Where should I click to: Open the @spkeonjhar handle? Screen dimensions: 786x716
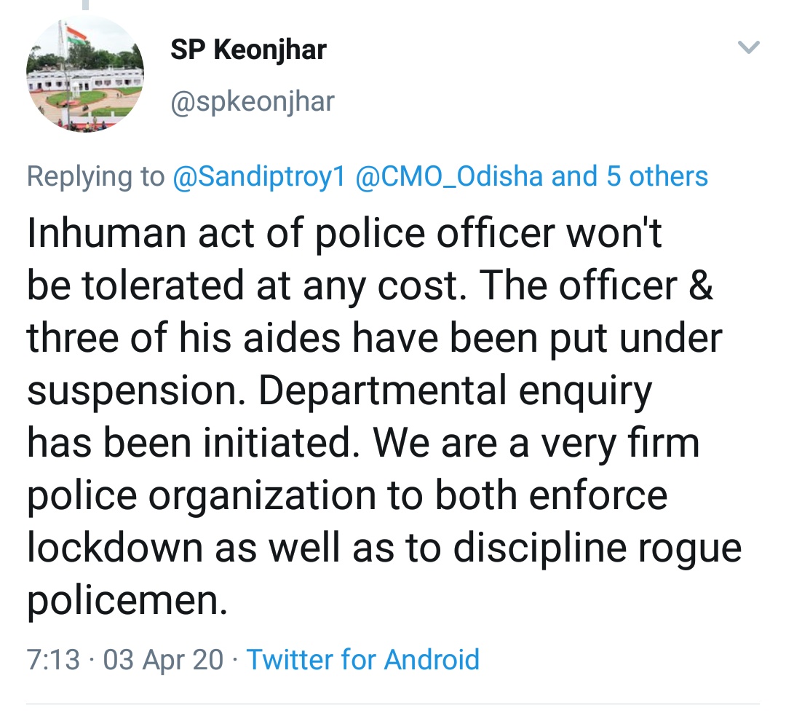pyautogui.click(x=252, y=101)
